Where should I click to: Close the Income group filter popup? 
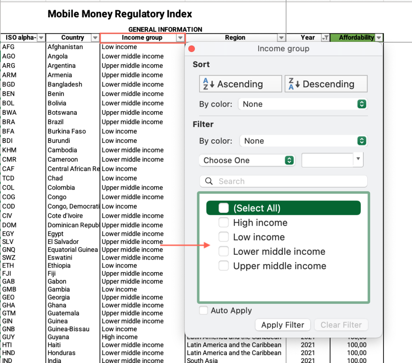tap(192, 49)
